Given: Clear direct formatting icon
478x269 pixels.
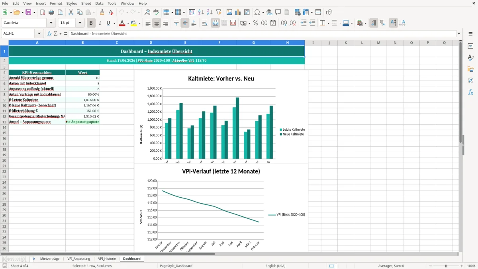Looking at the screenshot, I should point(111,12).
